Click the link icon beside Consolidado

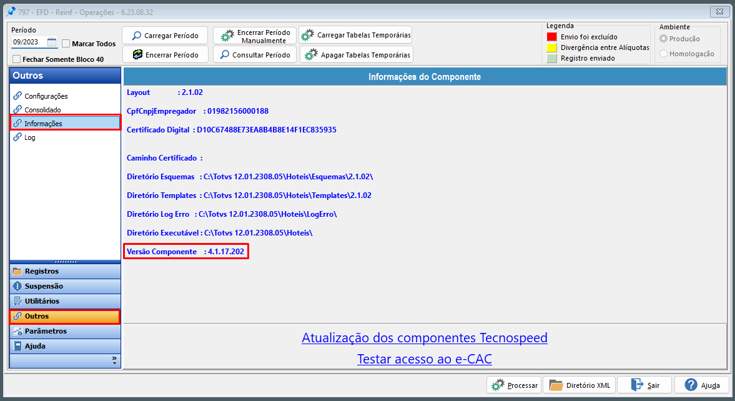pyautogui.click(x=17, y=109)
